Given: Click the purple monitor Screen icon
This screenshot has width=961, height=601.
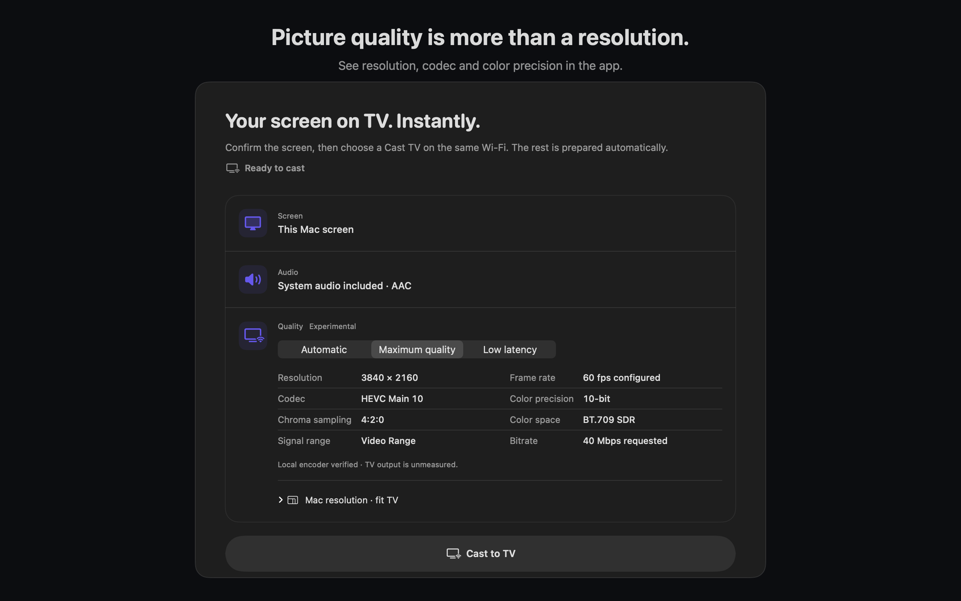Looking at the screenshot, I should (253, 223).
